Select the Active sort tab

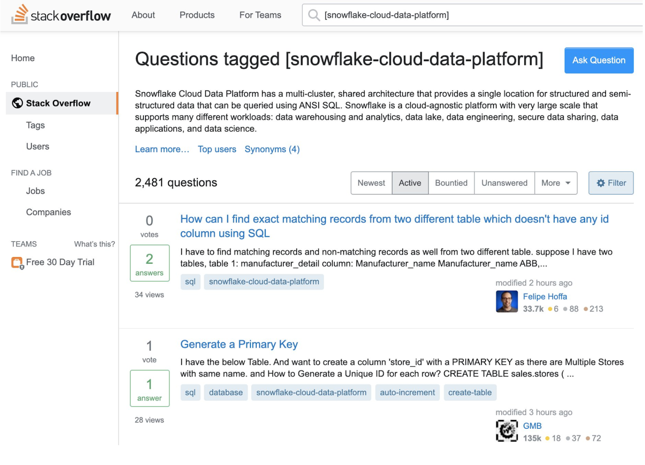tap(410, 183)
